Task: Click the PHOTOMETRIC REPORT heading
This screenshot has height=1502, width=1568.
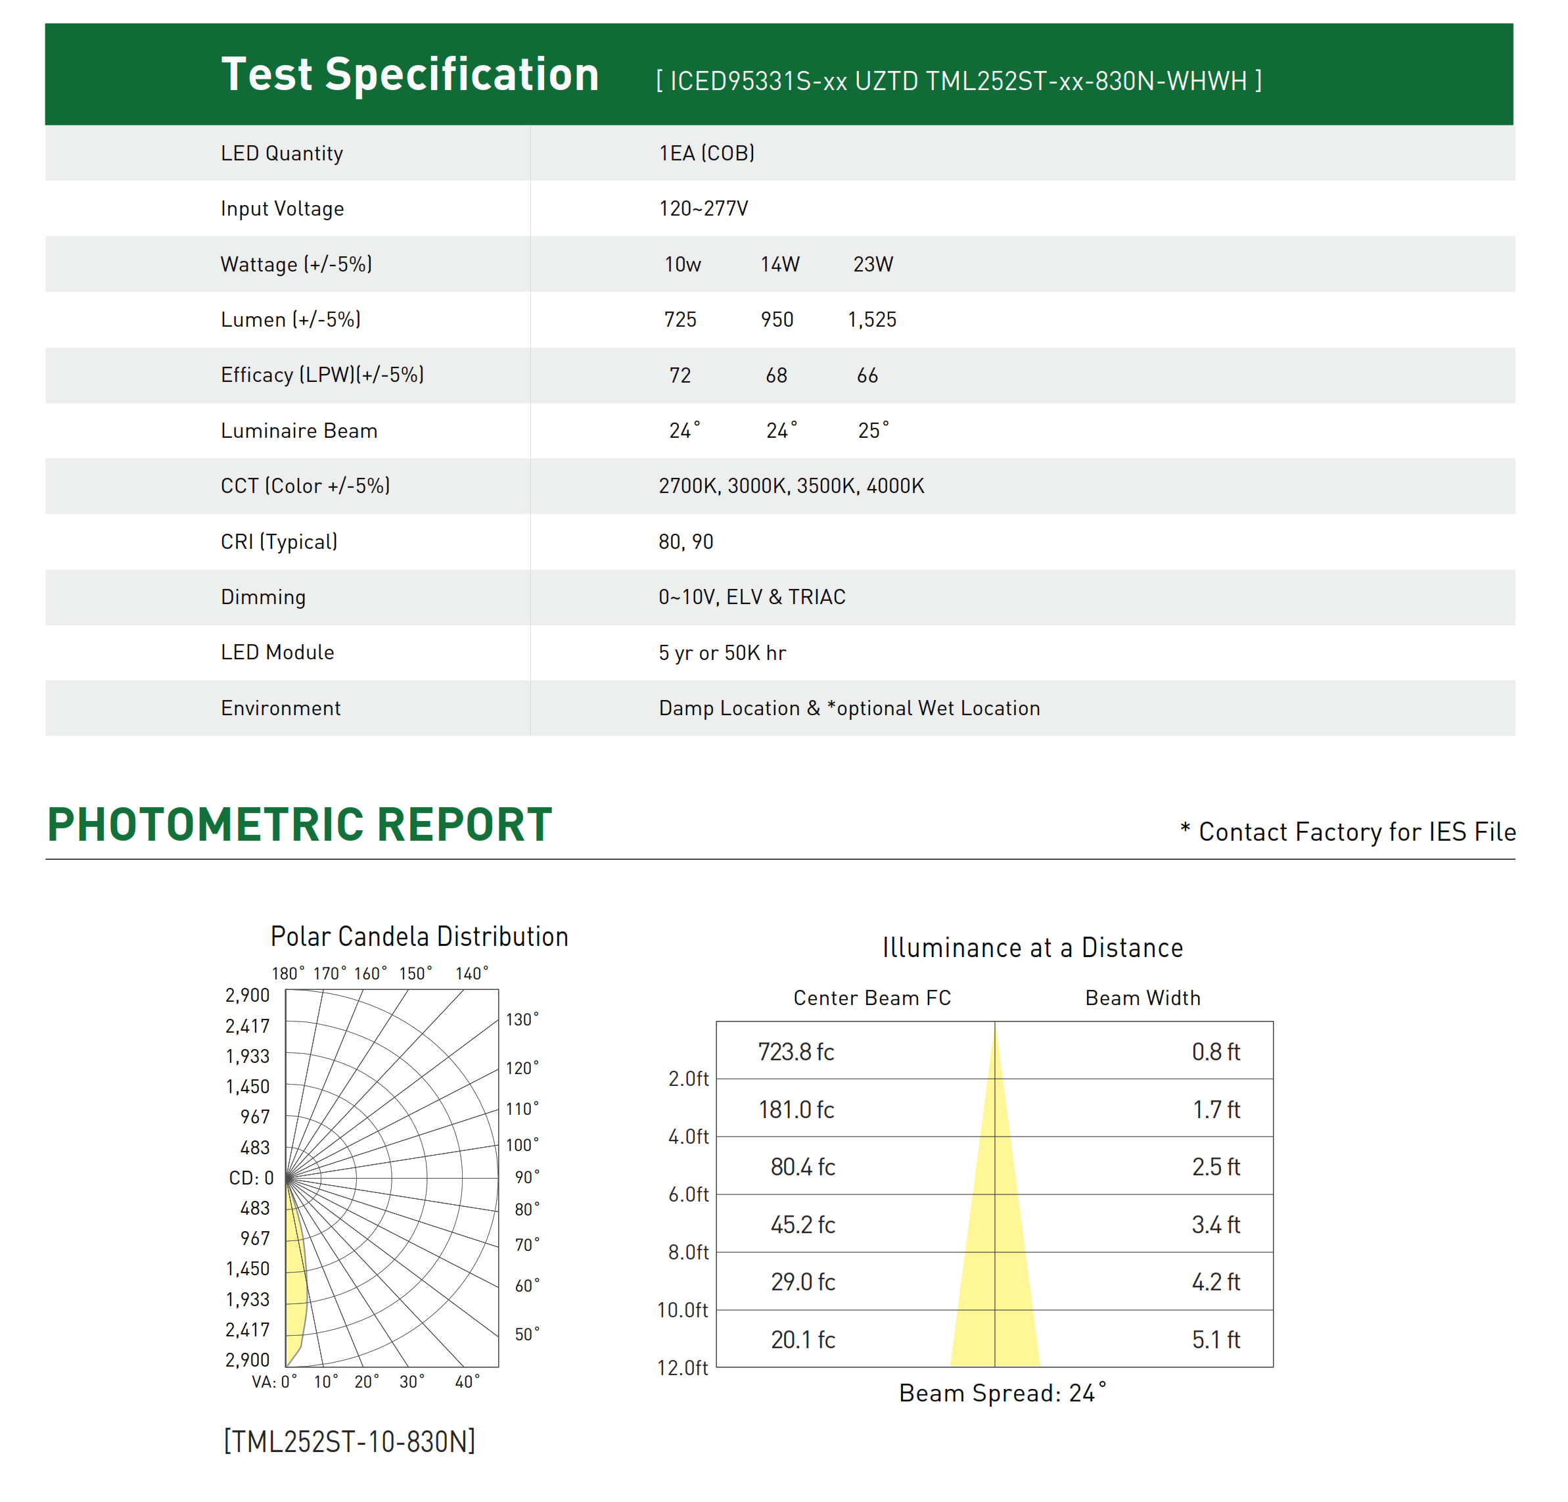Action: pos(299,824)
